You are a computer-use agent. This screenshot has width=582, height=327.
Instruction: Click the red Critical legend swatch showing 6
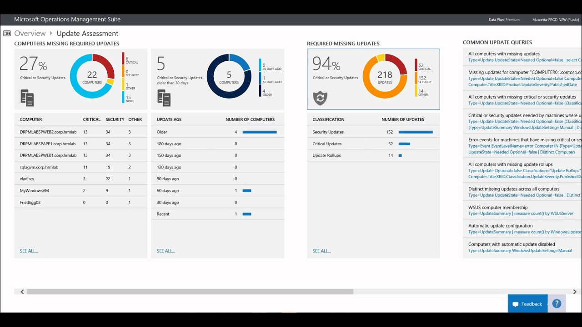pyautogui.click(x=123, y=58)
